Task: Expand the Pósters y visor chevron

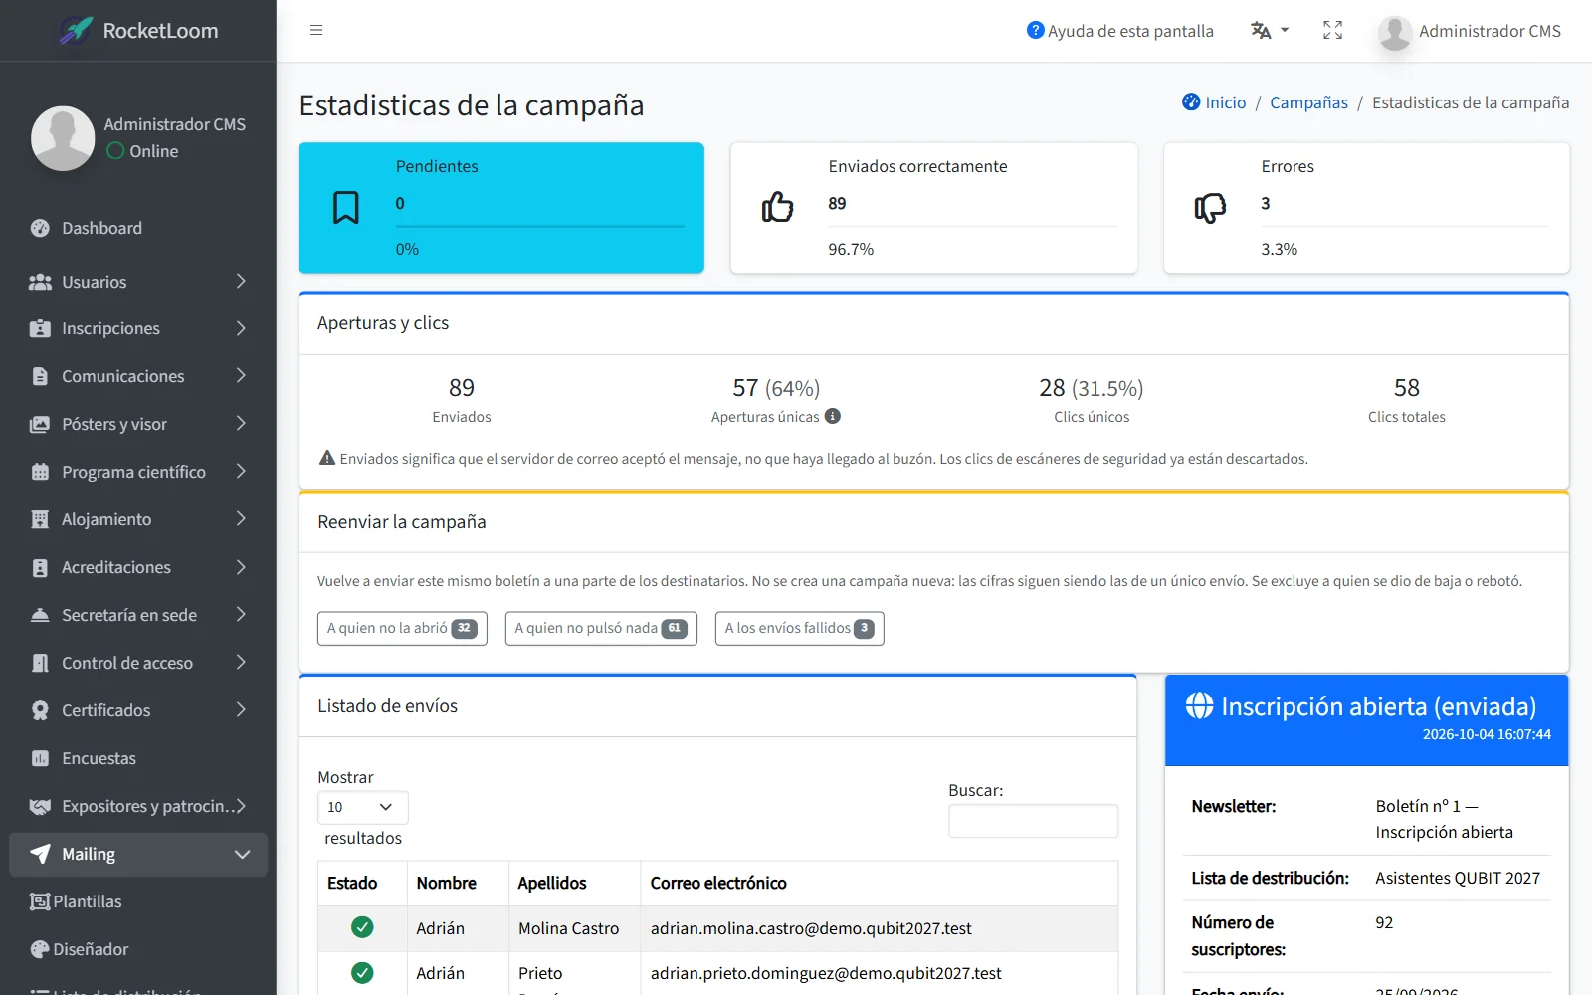Action: tap(241, 423)
